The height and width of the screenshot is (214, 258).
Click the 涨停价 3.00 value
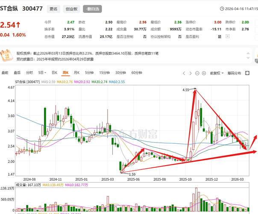tap(218, 22)
